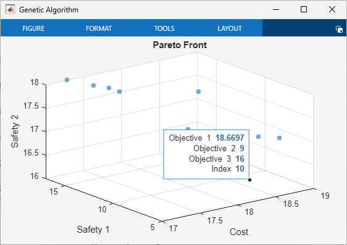The height and width of the screenshot is (245, 347).
Task: Click the Index 10 value in data tip
Action: tap(240, 168)
